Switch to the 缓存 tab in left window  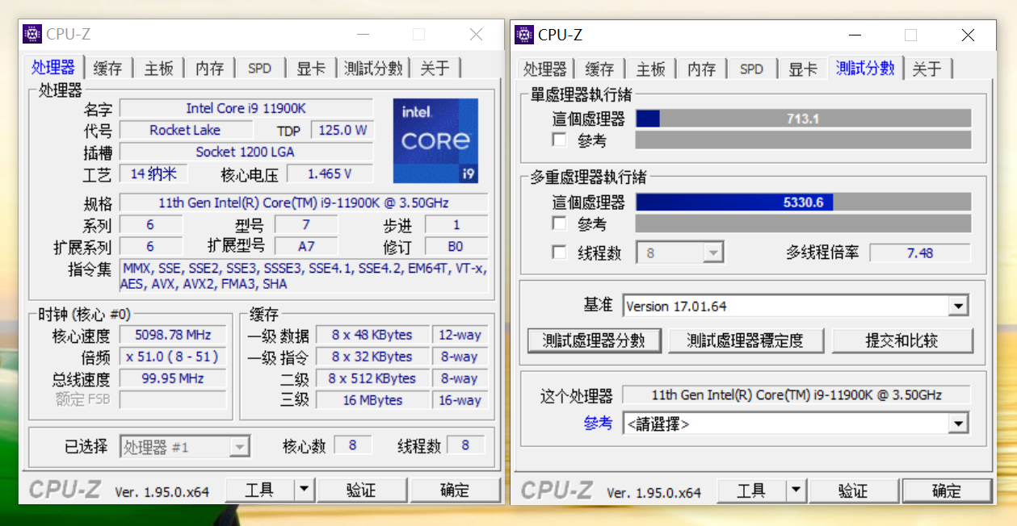click(107, 68)
